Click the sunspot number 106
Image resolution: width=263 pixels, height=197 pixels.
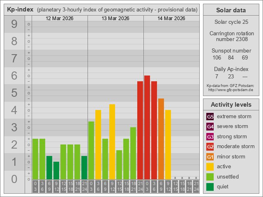click(217, 57)
